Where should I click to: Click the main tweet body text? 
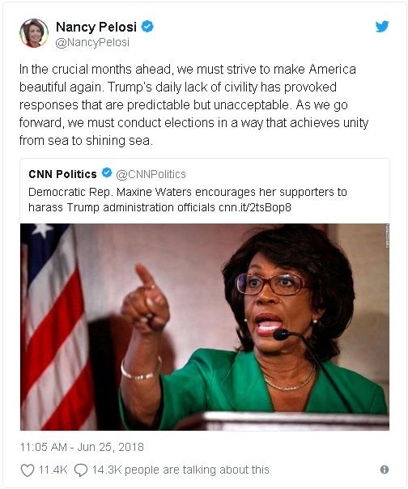click(193, 104)
